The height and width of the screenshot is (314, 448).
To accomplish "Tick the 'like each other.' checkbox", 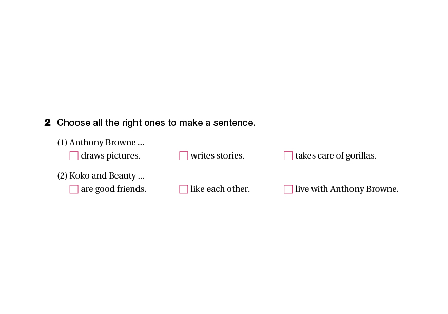I will pos(184,189).
